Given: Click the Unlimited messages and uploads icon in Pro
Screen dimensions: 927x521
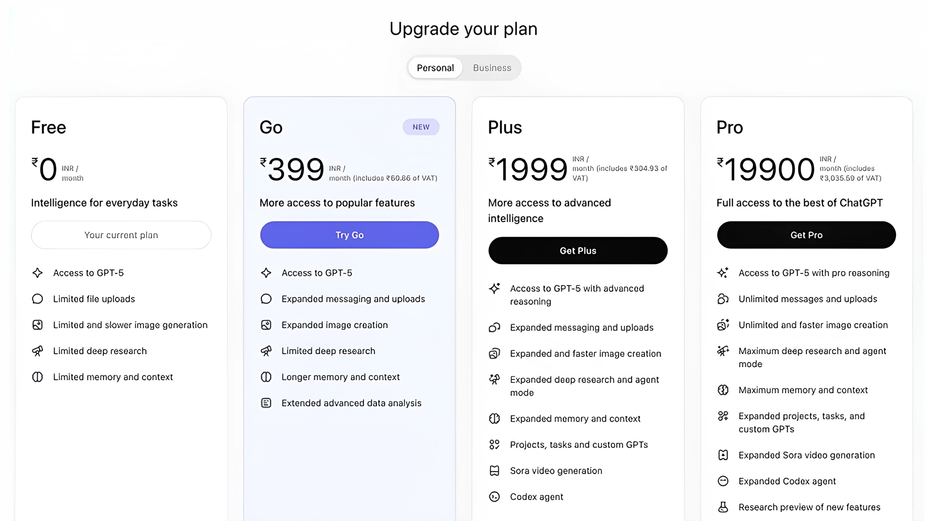Looking at the screenshot, I should pos(723,299).
